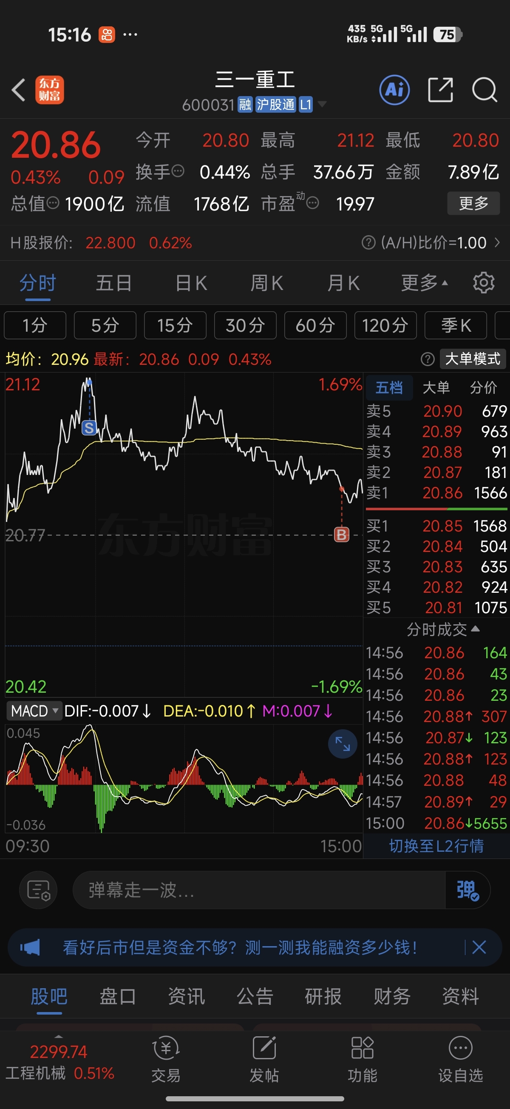Viewport: 510px width, 1109px height.
Task: Select the 五档 order book tab
Action: coord(389,387)
